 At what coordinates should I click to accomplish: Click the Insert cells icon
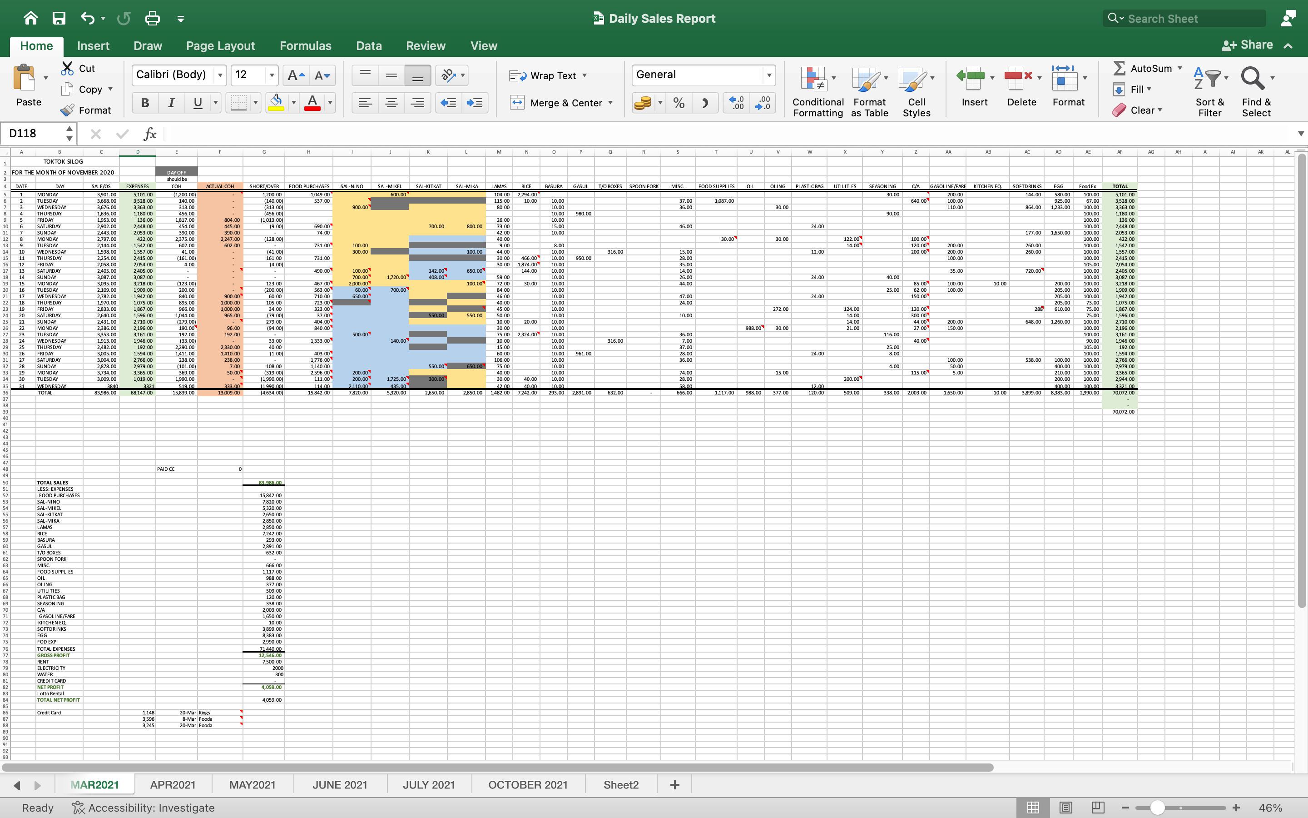971,79
